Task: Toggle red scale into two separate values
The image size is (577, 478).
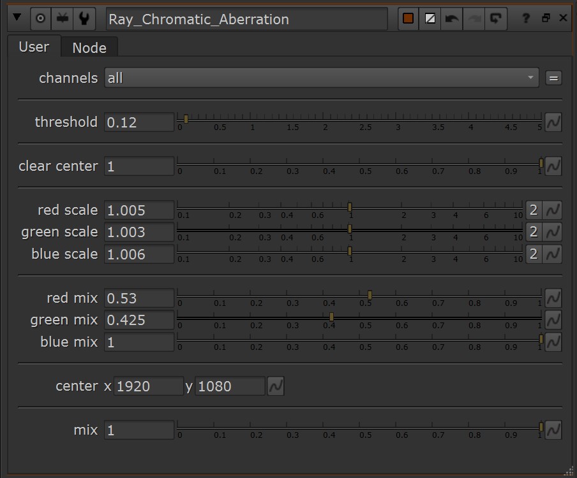Action: click(534, 210)
